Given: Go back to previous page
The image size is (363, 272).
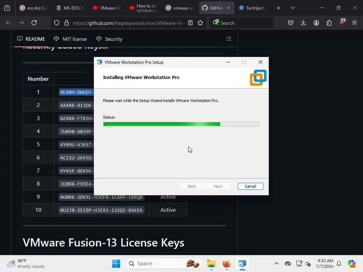Looking at the screenshot, I should coord(9,23).
